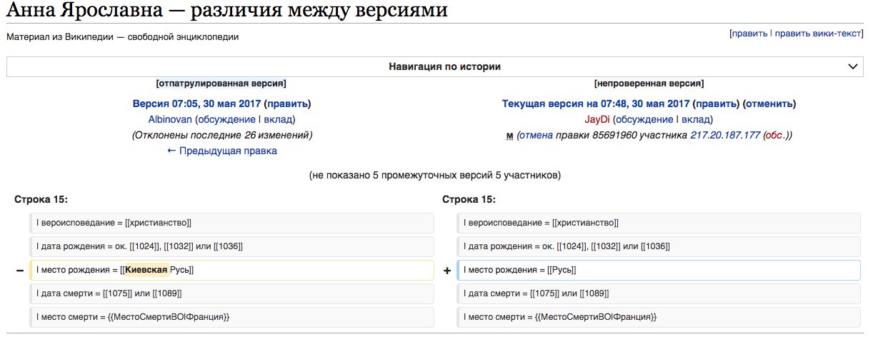Click править next to current version
The width and height of the screenshot is (873, 342).
(716, 104)
